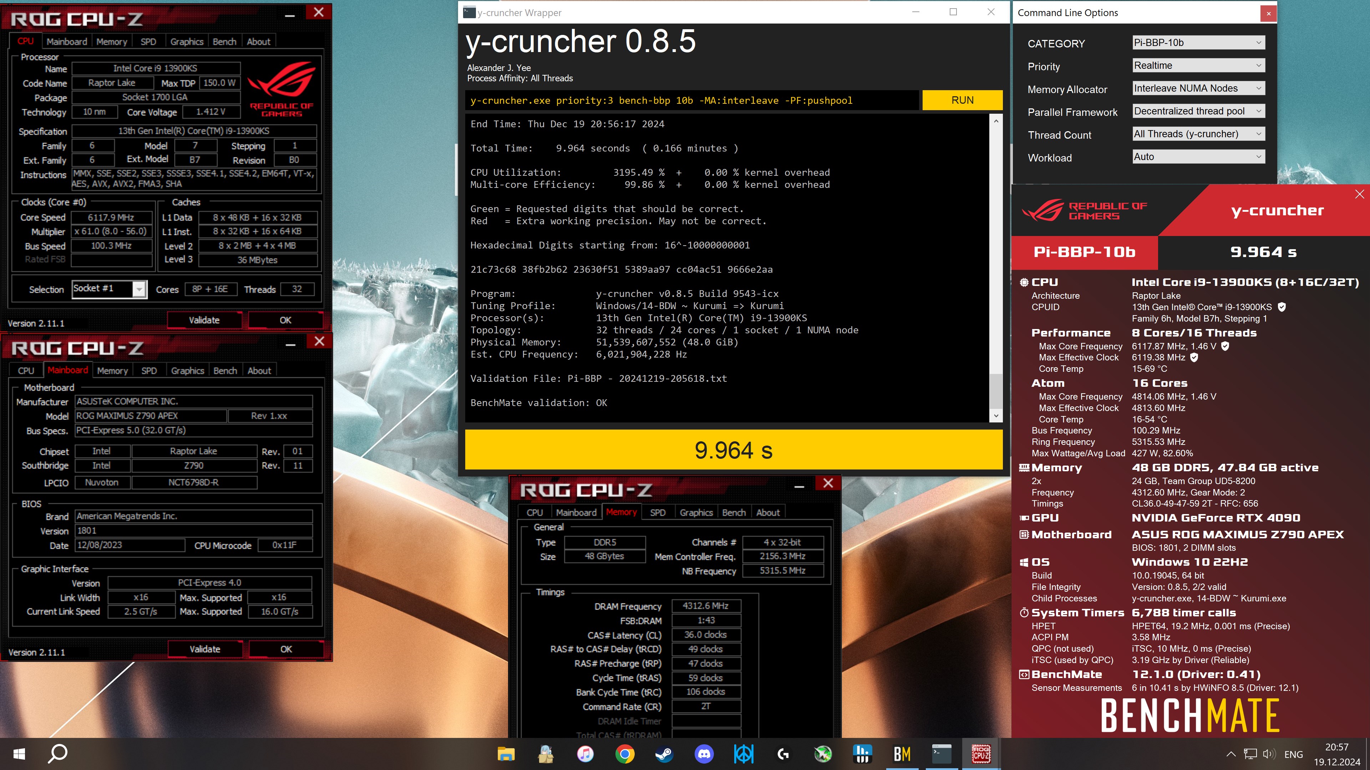The width and height of the screenshot is (1370, 770).
Task: Select SPD tab in Mainboard CPU-Z window
Action: (149, 370)
